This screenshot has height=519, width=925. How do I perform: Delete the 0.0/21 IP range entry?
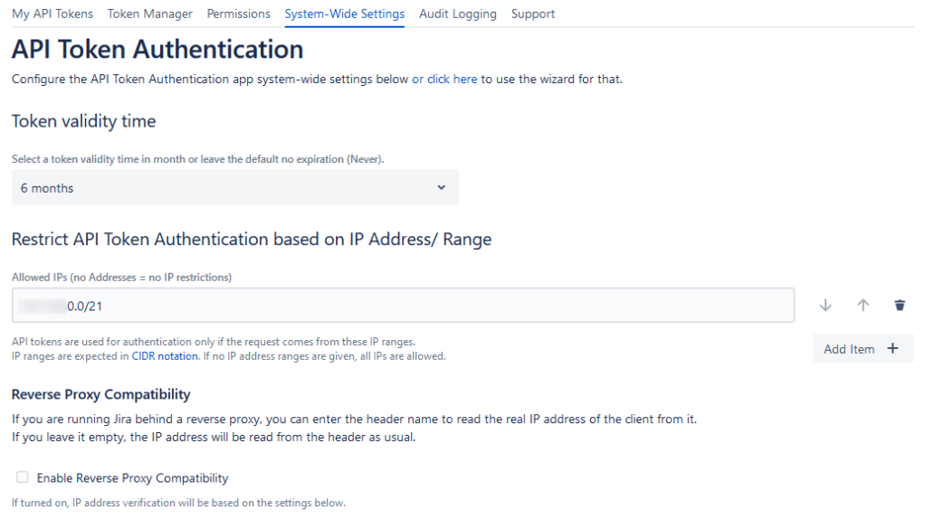pos(900,306)
